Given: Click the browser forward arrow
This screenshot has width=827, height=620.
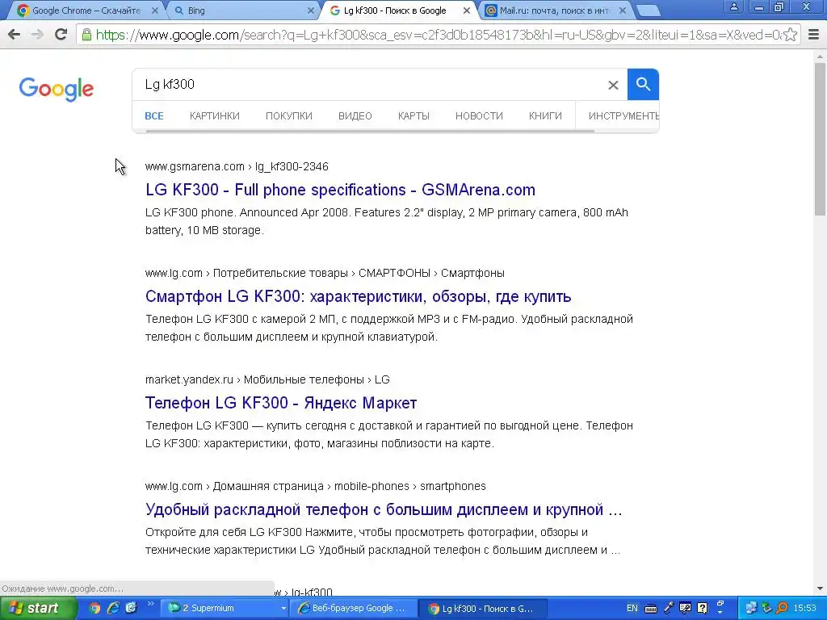Looking at the screenshot, I should click(x=37, y=35).
